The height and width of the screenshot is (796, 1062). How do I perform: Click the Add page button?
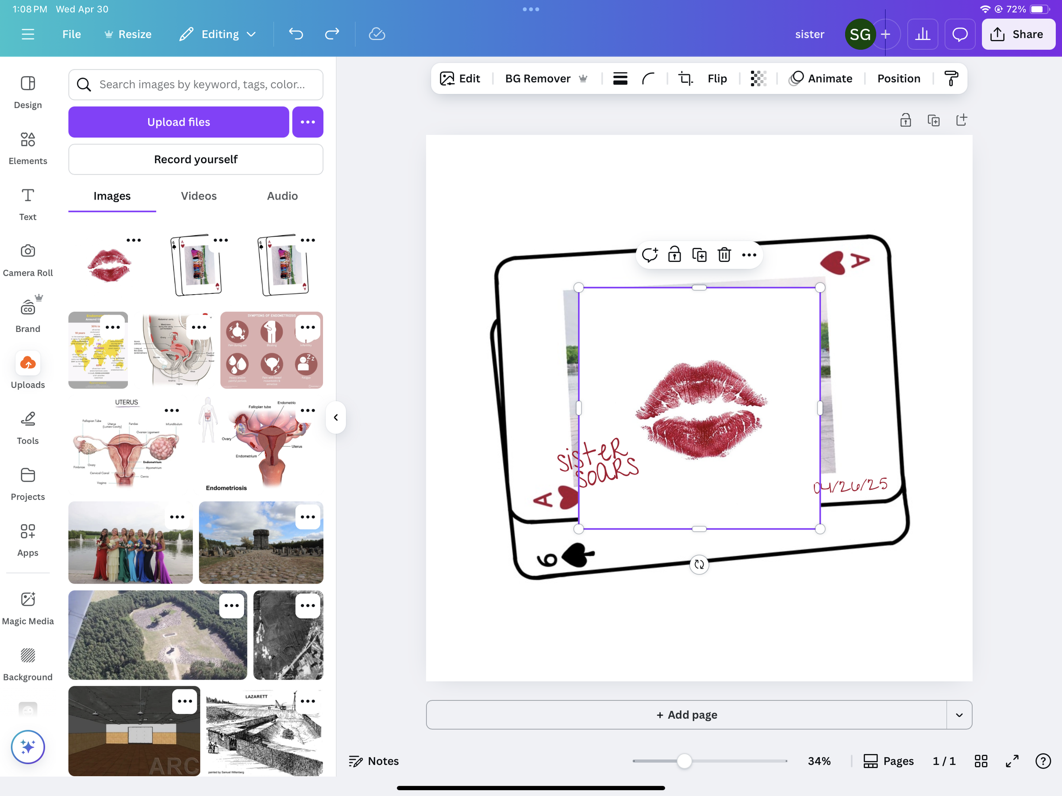687,715
